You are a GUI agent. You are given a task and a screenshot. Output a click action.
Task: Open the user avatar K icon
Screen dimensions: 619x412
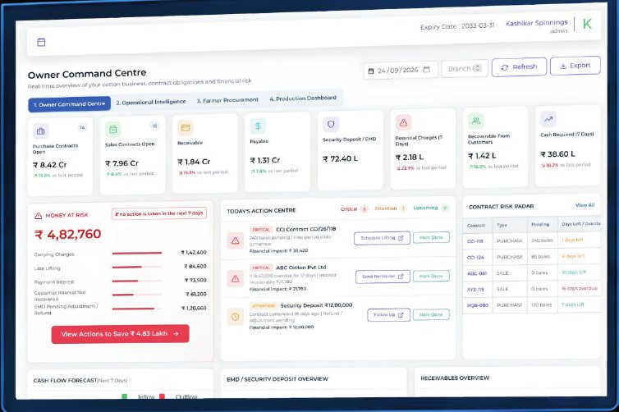[x=587, y=24]
